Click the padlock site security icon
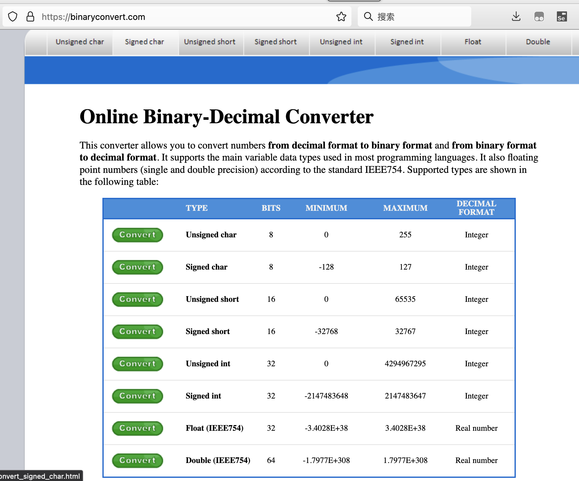Screen dimensions: 579x481 (x=30, y=16)
